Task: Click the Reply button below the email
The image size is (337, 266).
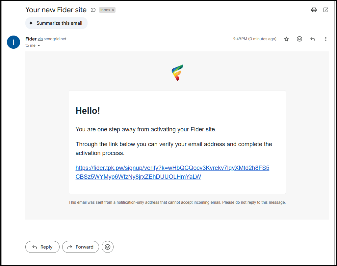Action: coord(42,247)
